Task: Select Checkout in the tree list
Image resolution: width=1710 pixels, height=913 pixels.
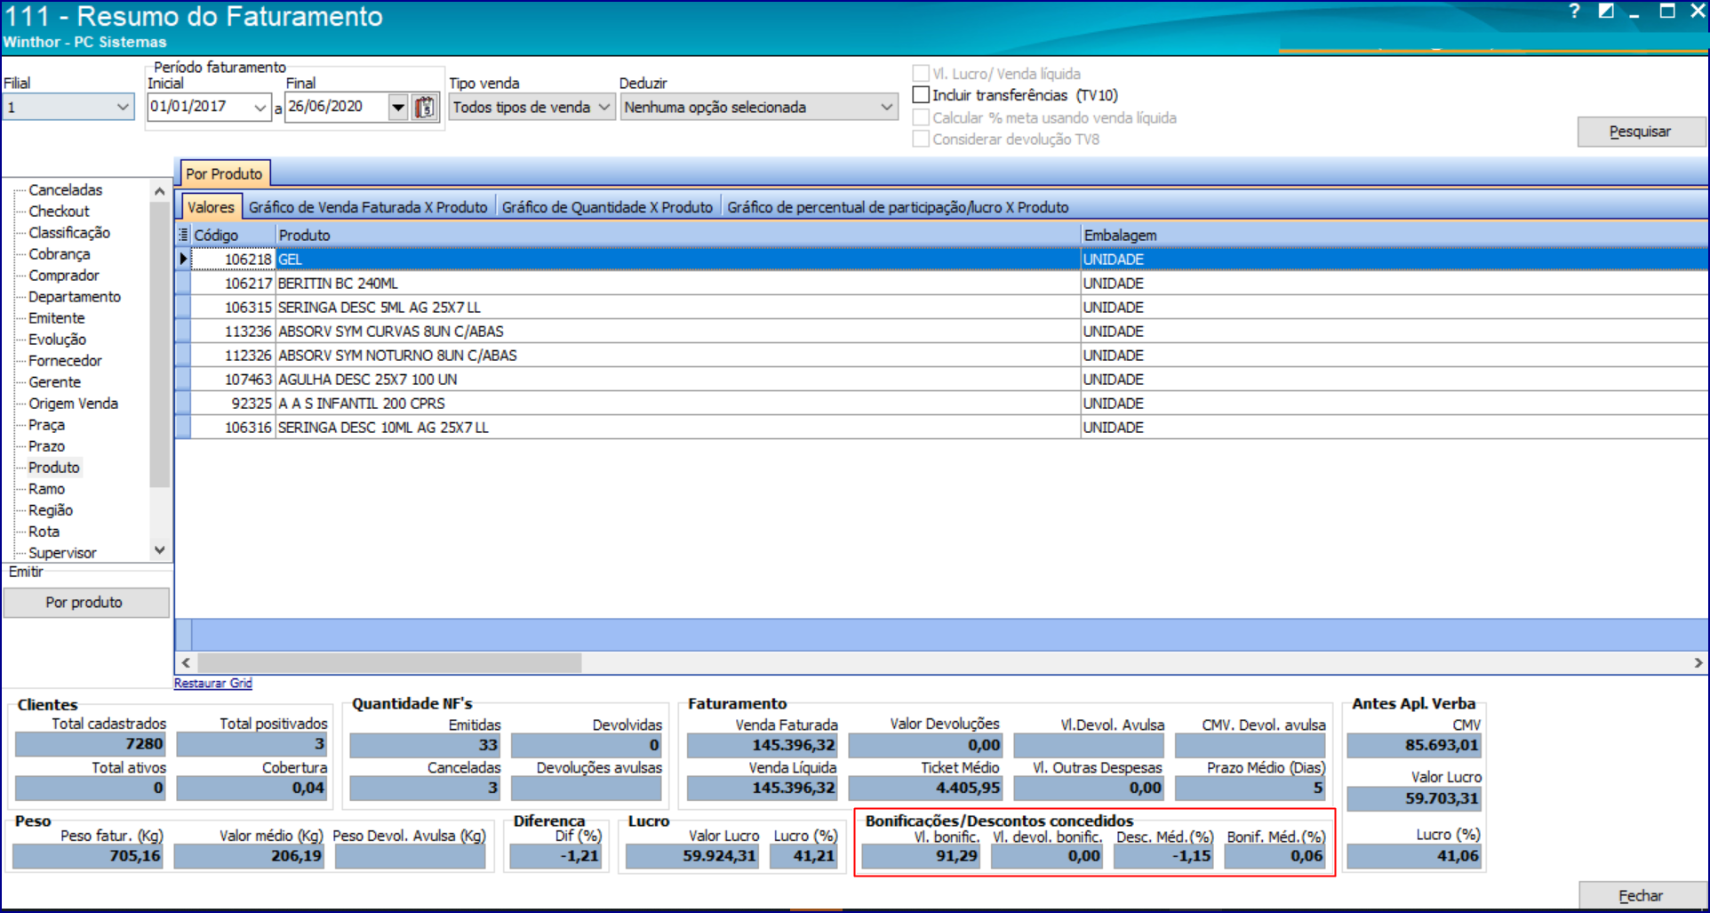Action: click(x=59, y=211)
